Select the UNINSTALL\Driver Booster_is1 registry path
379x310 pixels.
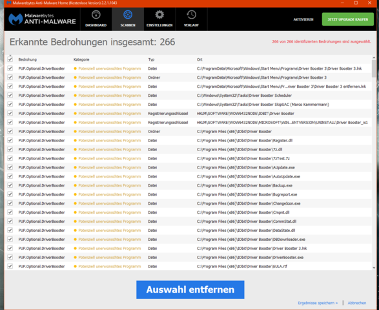[282, 122]
